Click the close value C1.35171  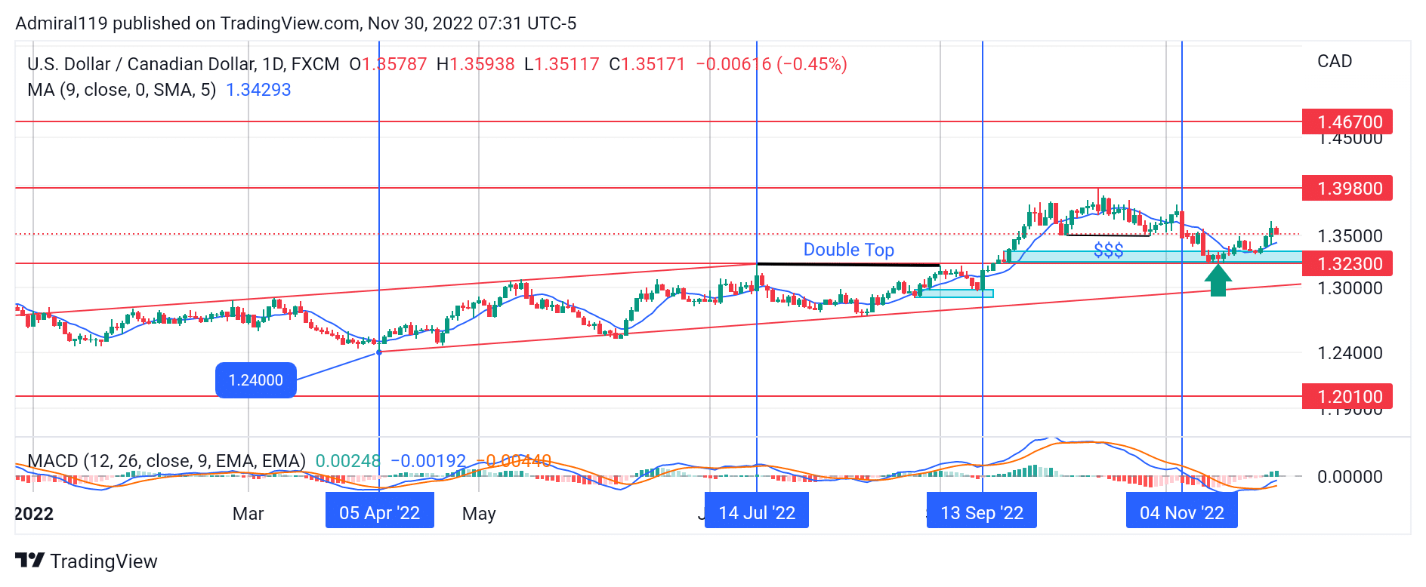tap(647, 64)
